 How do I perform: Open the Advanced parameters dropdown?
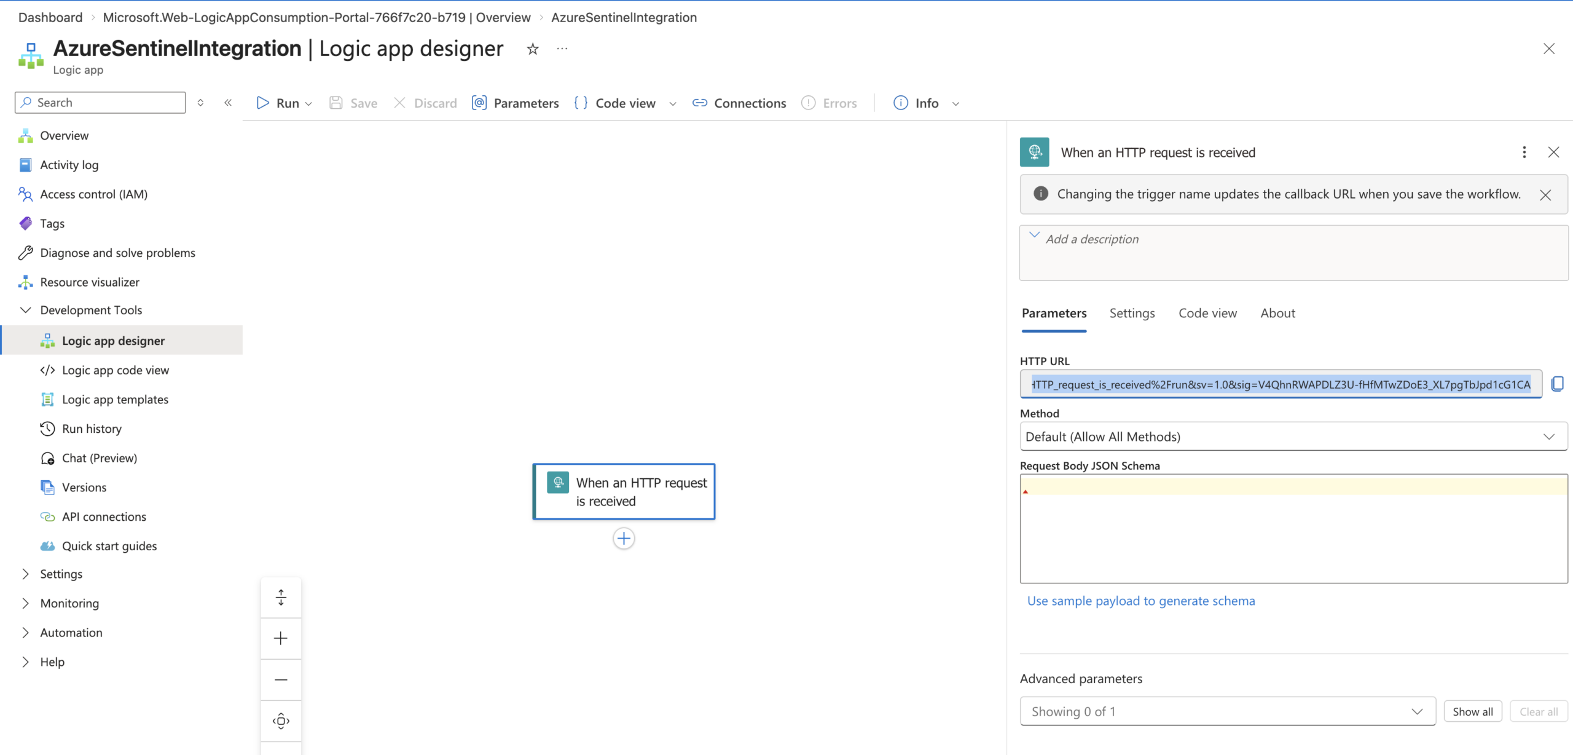pyautogui.click(x=1227, y=711)
